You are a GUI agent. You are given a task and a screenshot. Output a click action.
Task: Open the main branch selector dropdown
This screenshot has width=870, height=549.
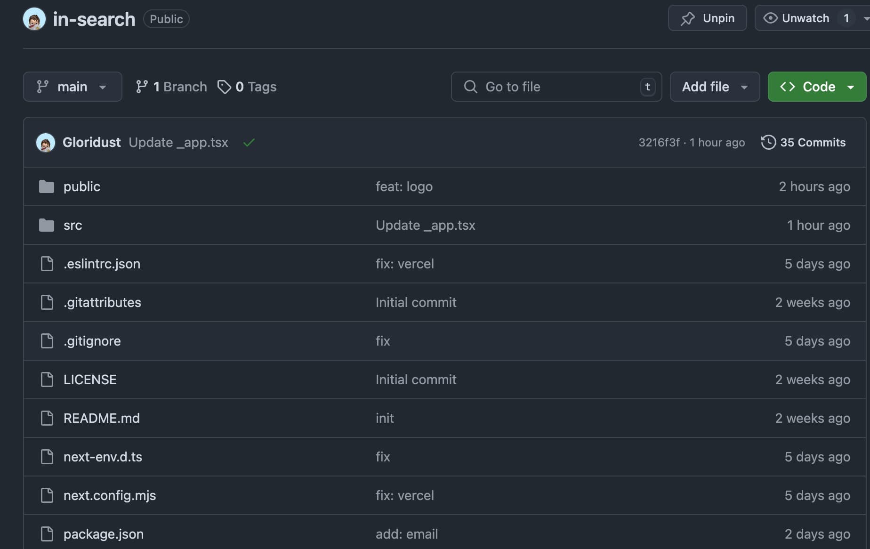72,87
